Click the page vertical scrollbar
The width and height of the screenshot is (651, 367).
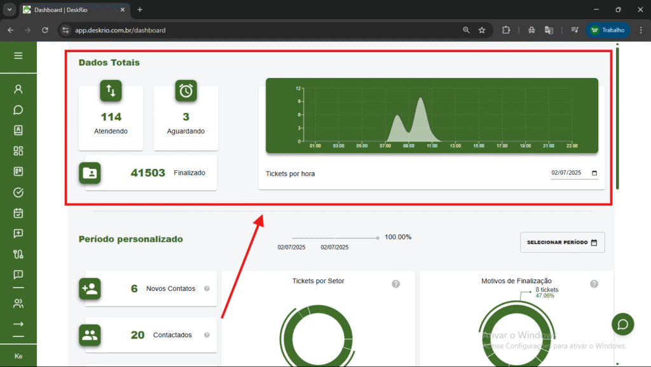tap(617, 118)
